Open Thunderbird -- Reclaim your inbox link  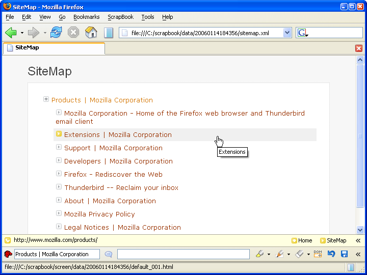click(x=121, y=188)
